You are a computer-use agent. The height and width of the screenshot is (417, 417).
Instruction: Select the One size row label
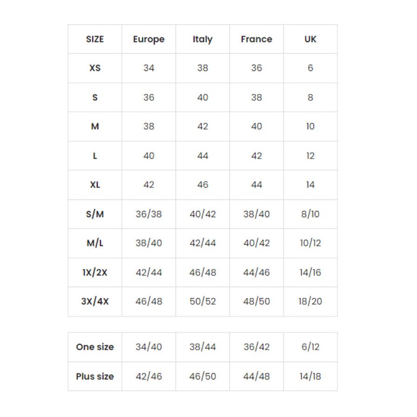(95, 347)
